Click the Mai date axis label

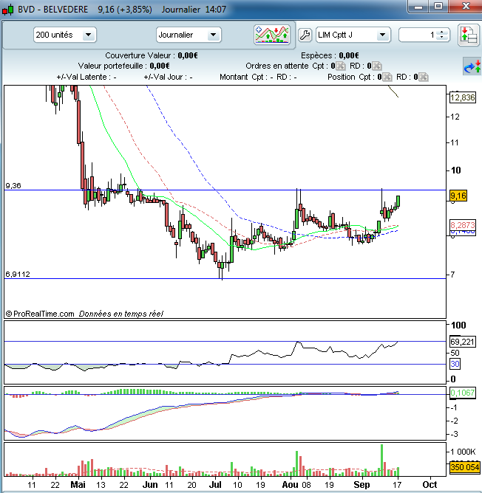coord(78,484)
